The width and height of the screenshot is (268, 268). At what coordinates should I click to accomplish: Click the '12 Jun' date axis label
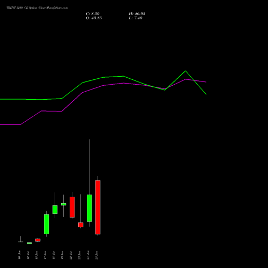[28, 255]
